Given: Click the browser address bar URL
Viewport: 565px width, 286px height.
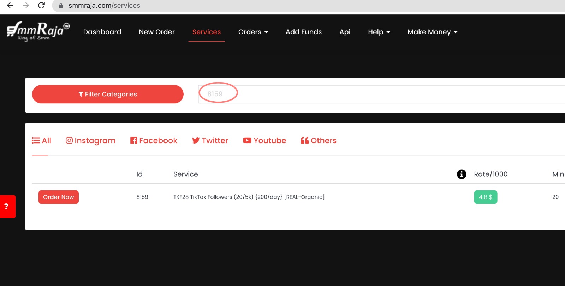Looking at the screenshot, I should pyautogui.click(x=104, y=6).
